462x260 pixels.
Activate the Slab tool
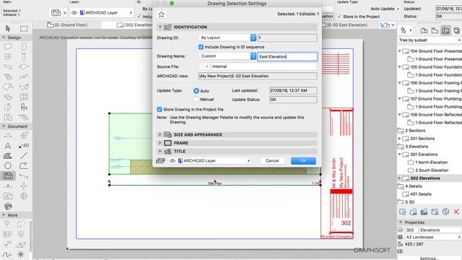pos(24,66)
